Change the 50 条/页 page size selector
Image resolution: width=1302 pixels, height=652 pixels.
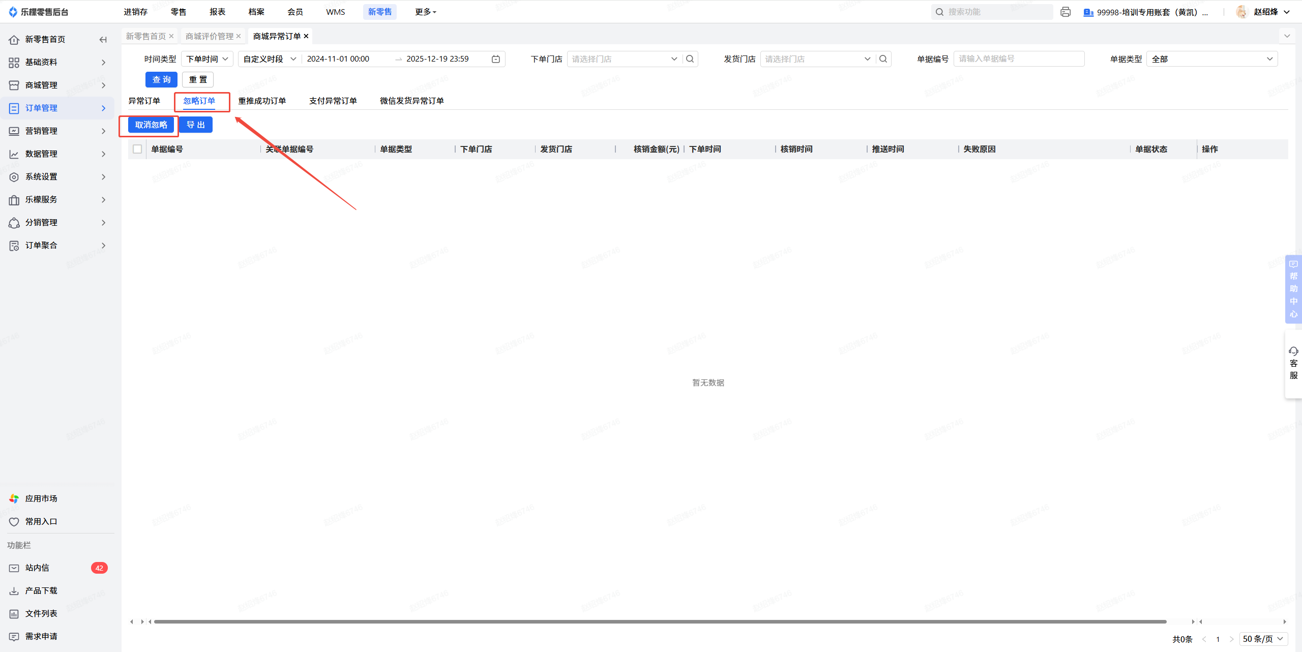(x=1263, y=639)
